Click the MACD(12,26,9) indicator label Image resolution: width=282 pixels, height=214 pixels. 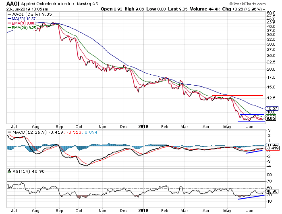coord(29,132)
